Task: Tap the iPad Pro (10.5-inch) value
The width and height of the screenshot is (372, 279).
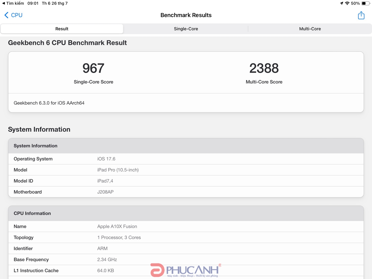Action: tap(118, 170)
